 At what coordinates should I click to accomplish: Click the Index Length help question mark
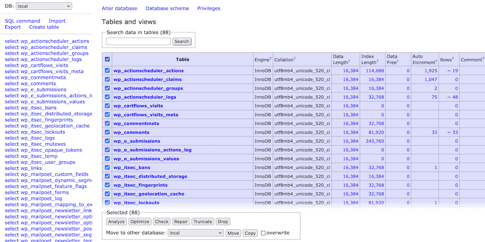point(378,61)
